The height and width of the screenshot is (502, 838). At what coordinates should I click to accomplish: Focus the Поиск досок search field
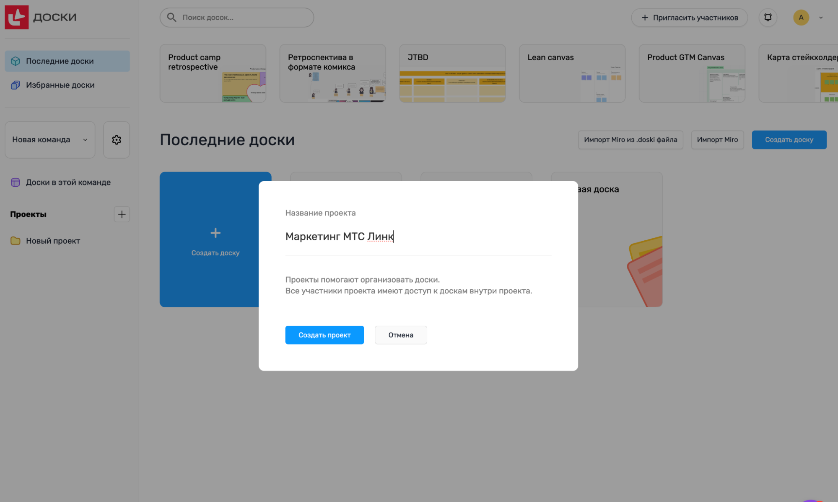pos(237,17)
